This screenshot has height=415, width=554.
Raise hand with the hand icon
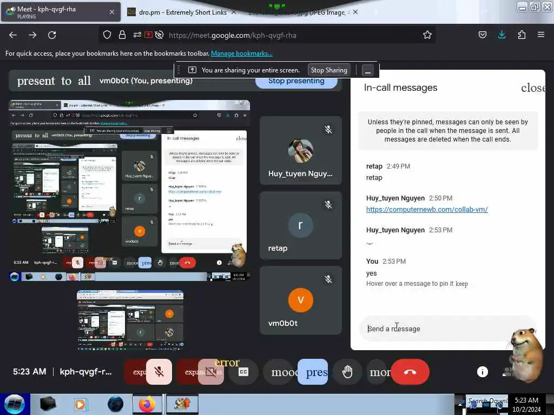pyautogui.click(x=347, y=372)
